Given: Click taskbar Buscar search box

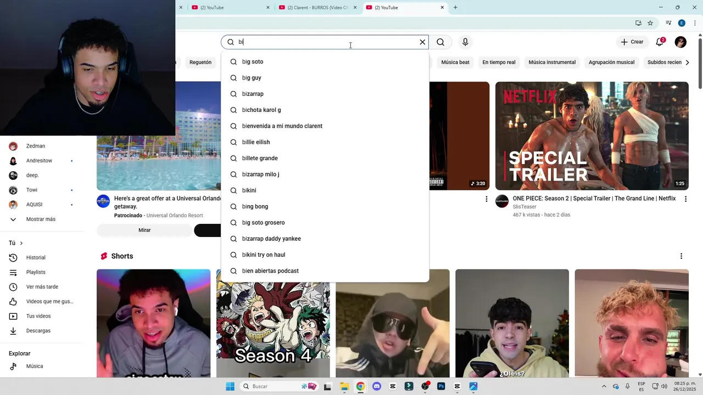Looking at the screenshot, I should coord(280,386).
